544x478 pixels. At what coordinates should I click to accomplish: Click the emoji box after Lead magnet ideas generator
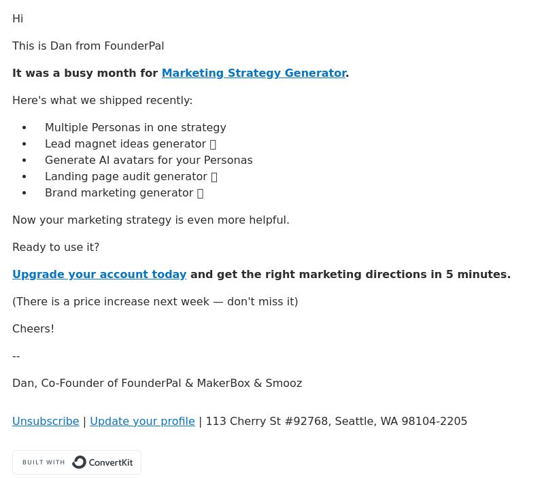click(x=213, y=144)
